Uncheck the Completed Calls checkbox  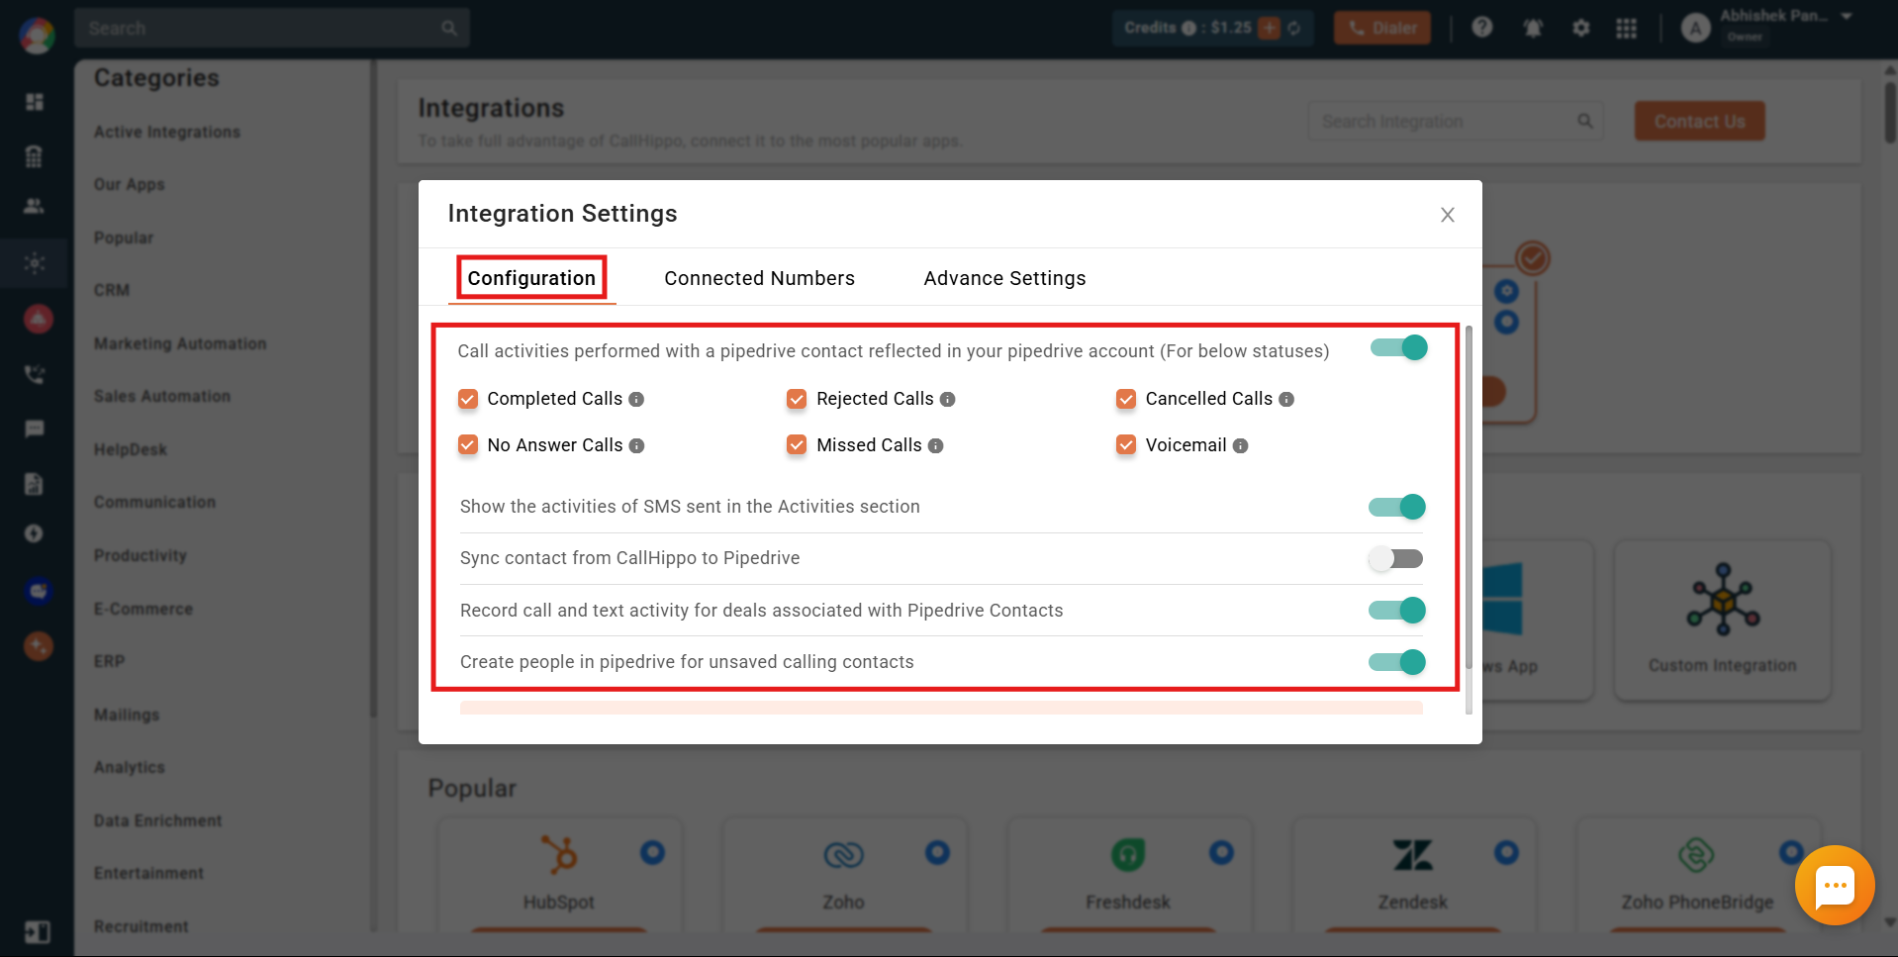click(x=468, y=399)
